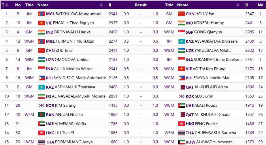Click the Result column header
This screenshot has width=266, height=145.
141,5
